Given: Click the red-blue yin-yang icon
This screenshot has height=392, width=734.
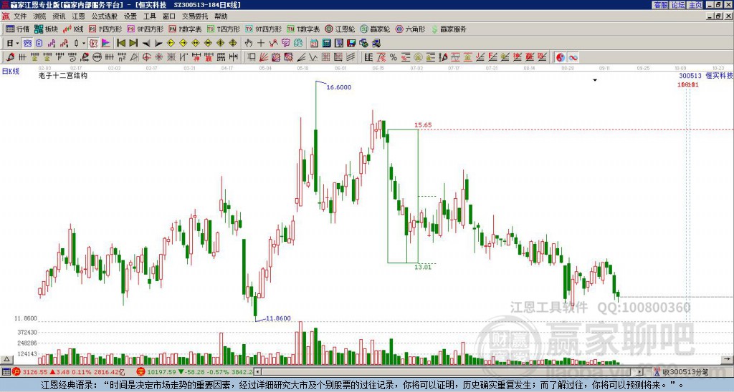Looking at the screenshot, I should 561,57.
